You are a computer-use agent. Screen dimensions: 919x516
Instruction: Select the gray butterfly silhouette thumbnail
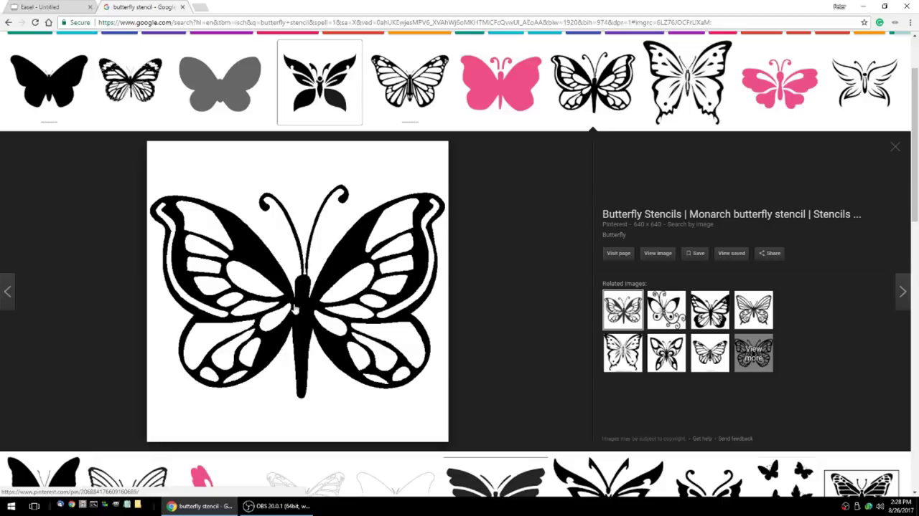point(220,83)
